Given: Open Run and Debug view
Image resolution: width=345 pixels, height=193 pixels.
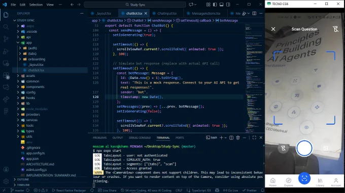Looking at the screenshot, I should tap(6, 51).
